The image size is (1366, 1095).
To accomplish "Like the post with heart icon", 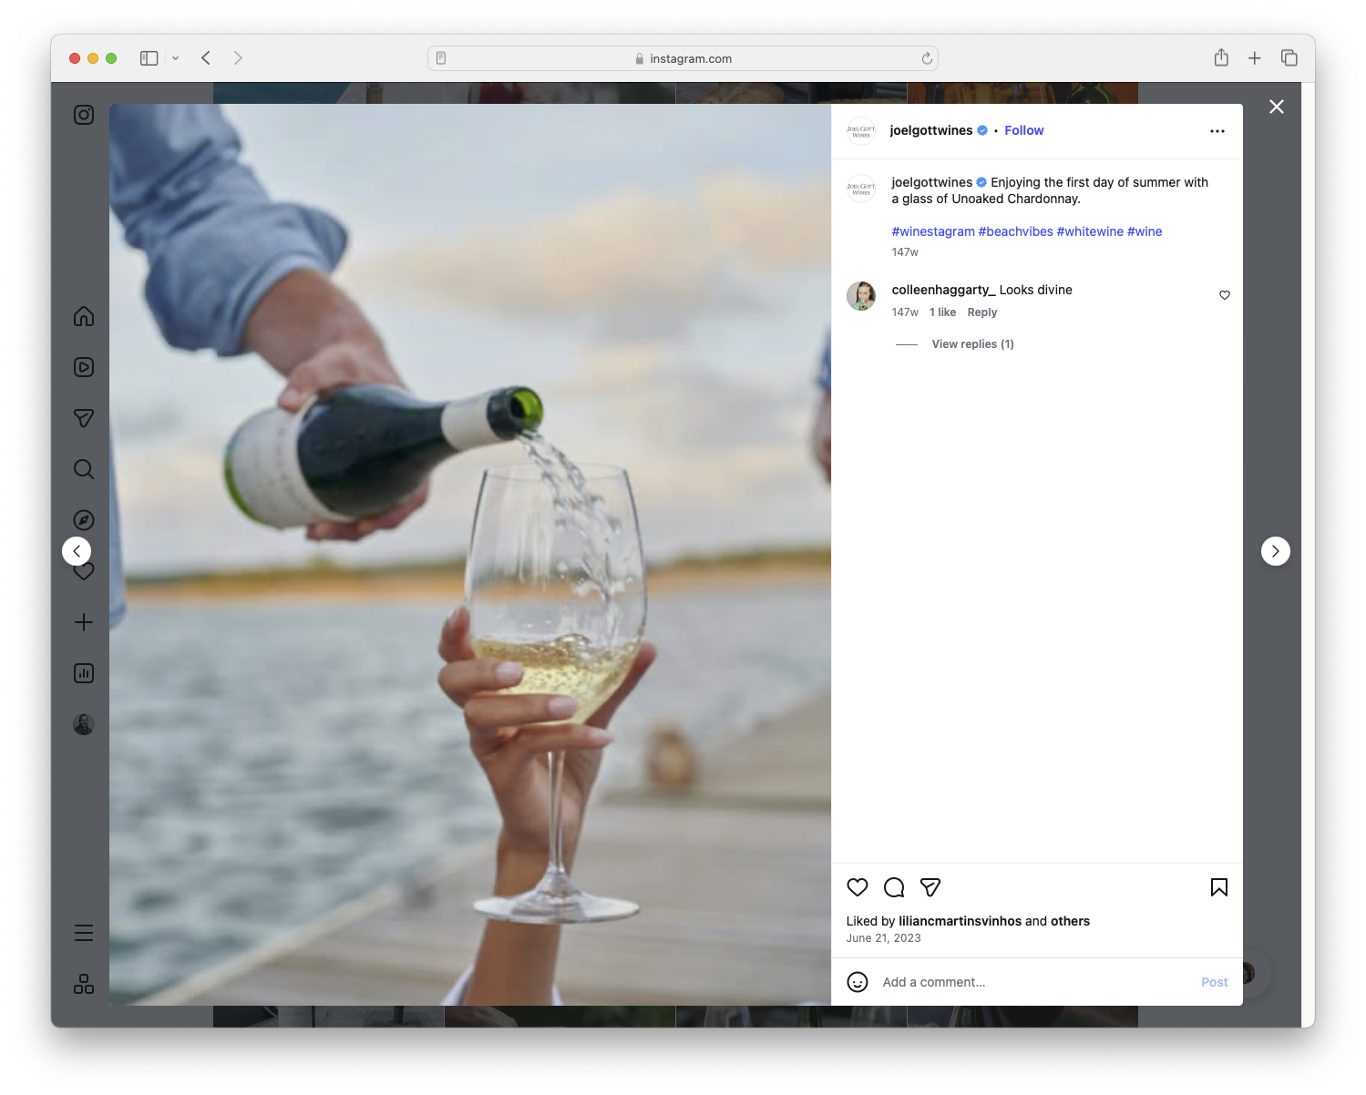I will pyautogui.click(x=858, y=887).
